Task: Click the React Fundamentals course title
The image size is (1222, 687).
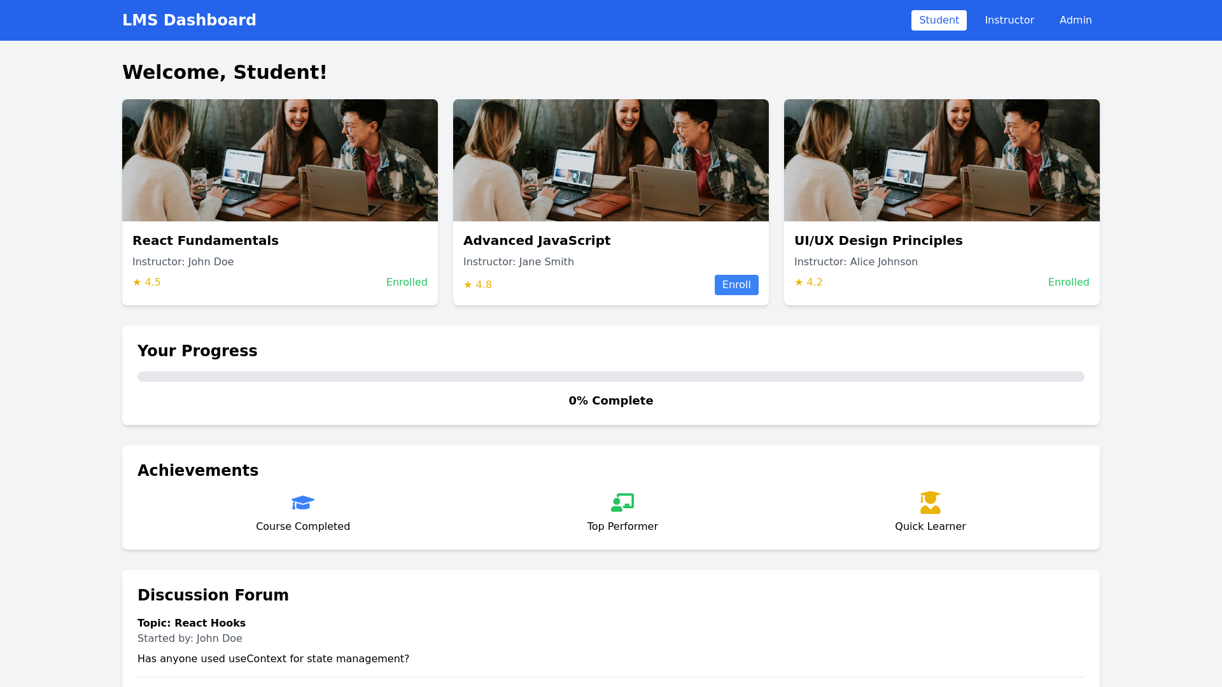Action: tap(206, 240)
